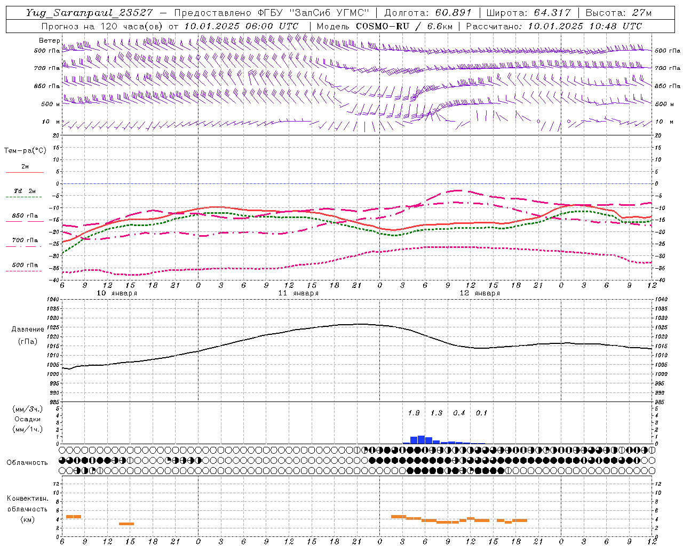
Task: Click the '500 м' wind level label on the left
Action: 51,104
